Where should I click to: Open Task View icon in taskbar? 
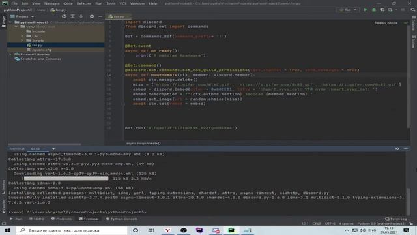tap(151, 230)
